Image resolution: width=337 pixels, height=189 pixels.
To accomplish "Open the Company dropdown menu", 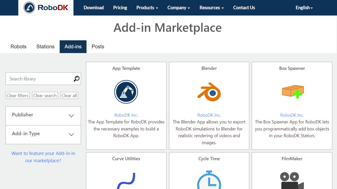I will click(x=179, y=8).
